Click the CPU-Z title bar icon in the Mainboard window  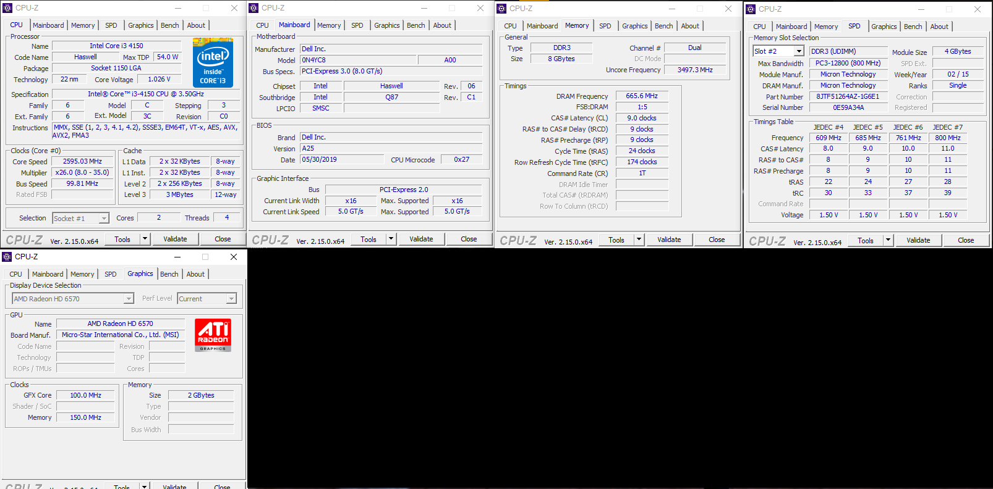click(x=254, y=8)
